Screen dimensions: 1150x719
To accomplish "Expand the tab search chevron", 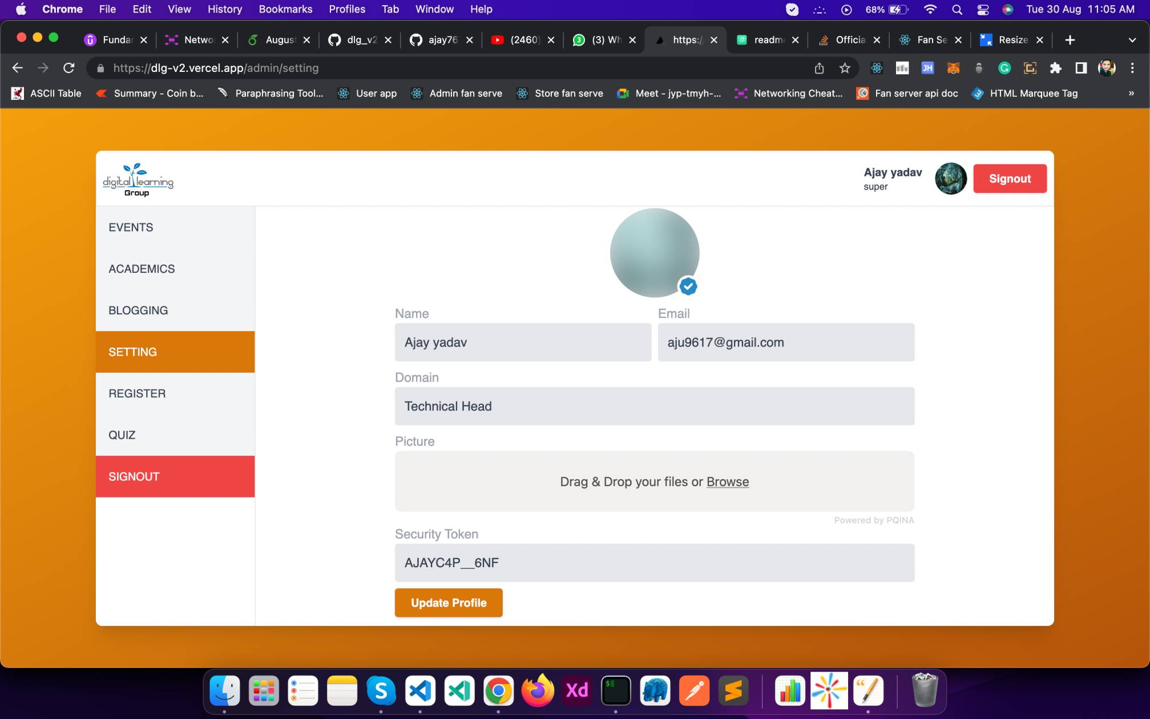I will [1132, 40].
